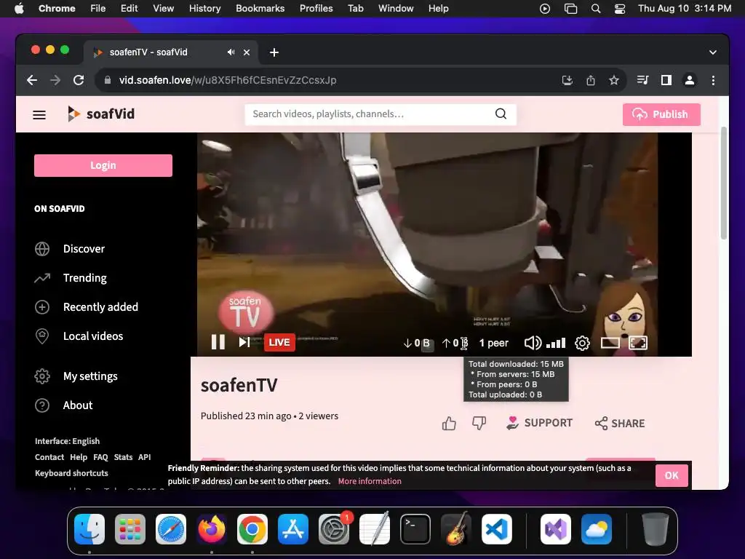The image size is (745, 559).
Task: Open the Bookmarks menu
Action: point(260,9)
